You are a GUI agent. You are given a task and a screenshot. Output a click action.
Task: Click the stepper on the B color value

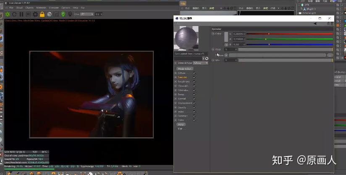point(244,44)
